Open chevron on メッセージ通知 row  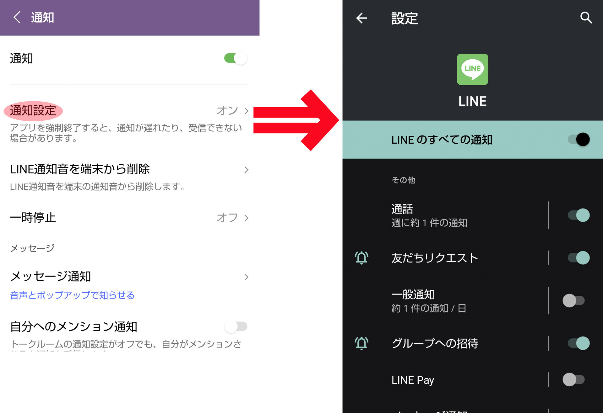coord(246,277)
